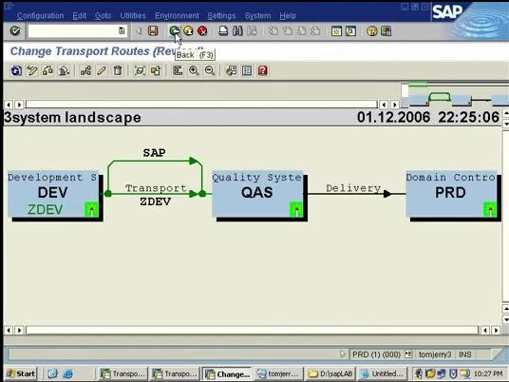Switch to first Transpo... taskbar window
The height and width of the screenshot is (382, 509).
123,373
